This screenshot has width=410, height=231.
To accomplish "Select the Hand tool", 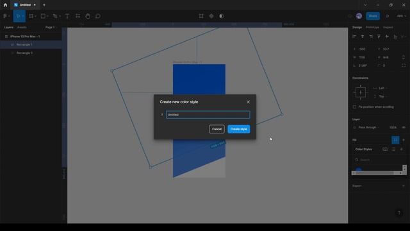I will [88, 16].
